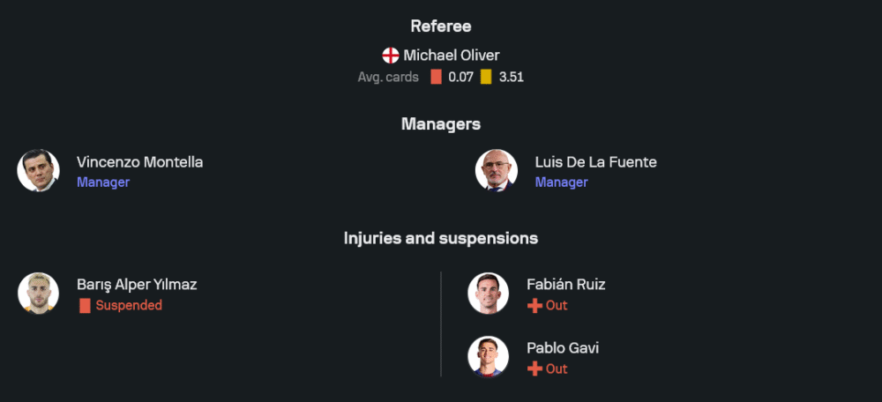Image resolution: width=882 pixels, height=402 pixels.
Task: Click the Manager label under Vincenzo Montella
Action: 103,182
